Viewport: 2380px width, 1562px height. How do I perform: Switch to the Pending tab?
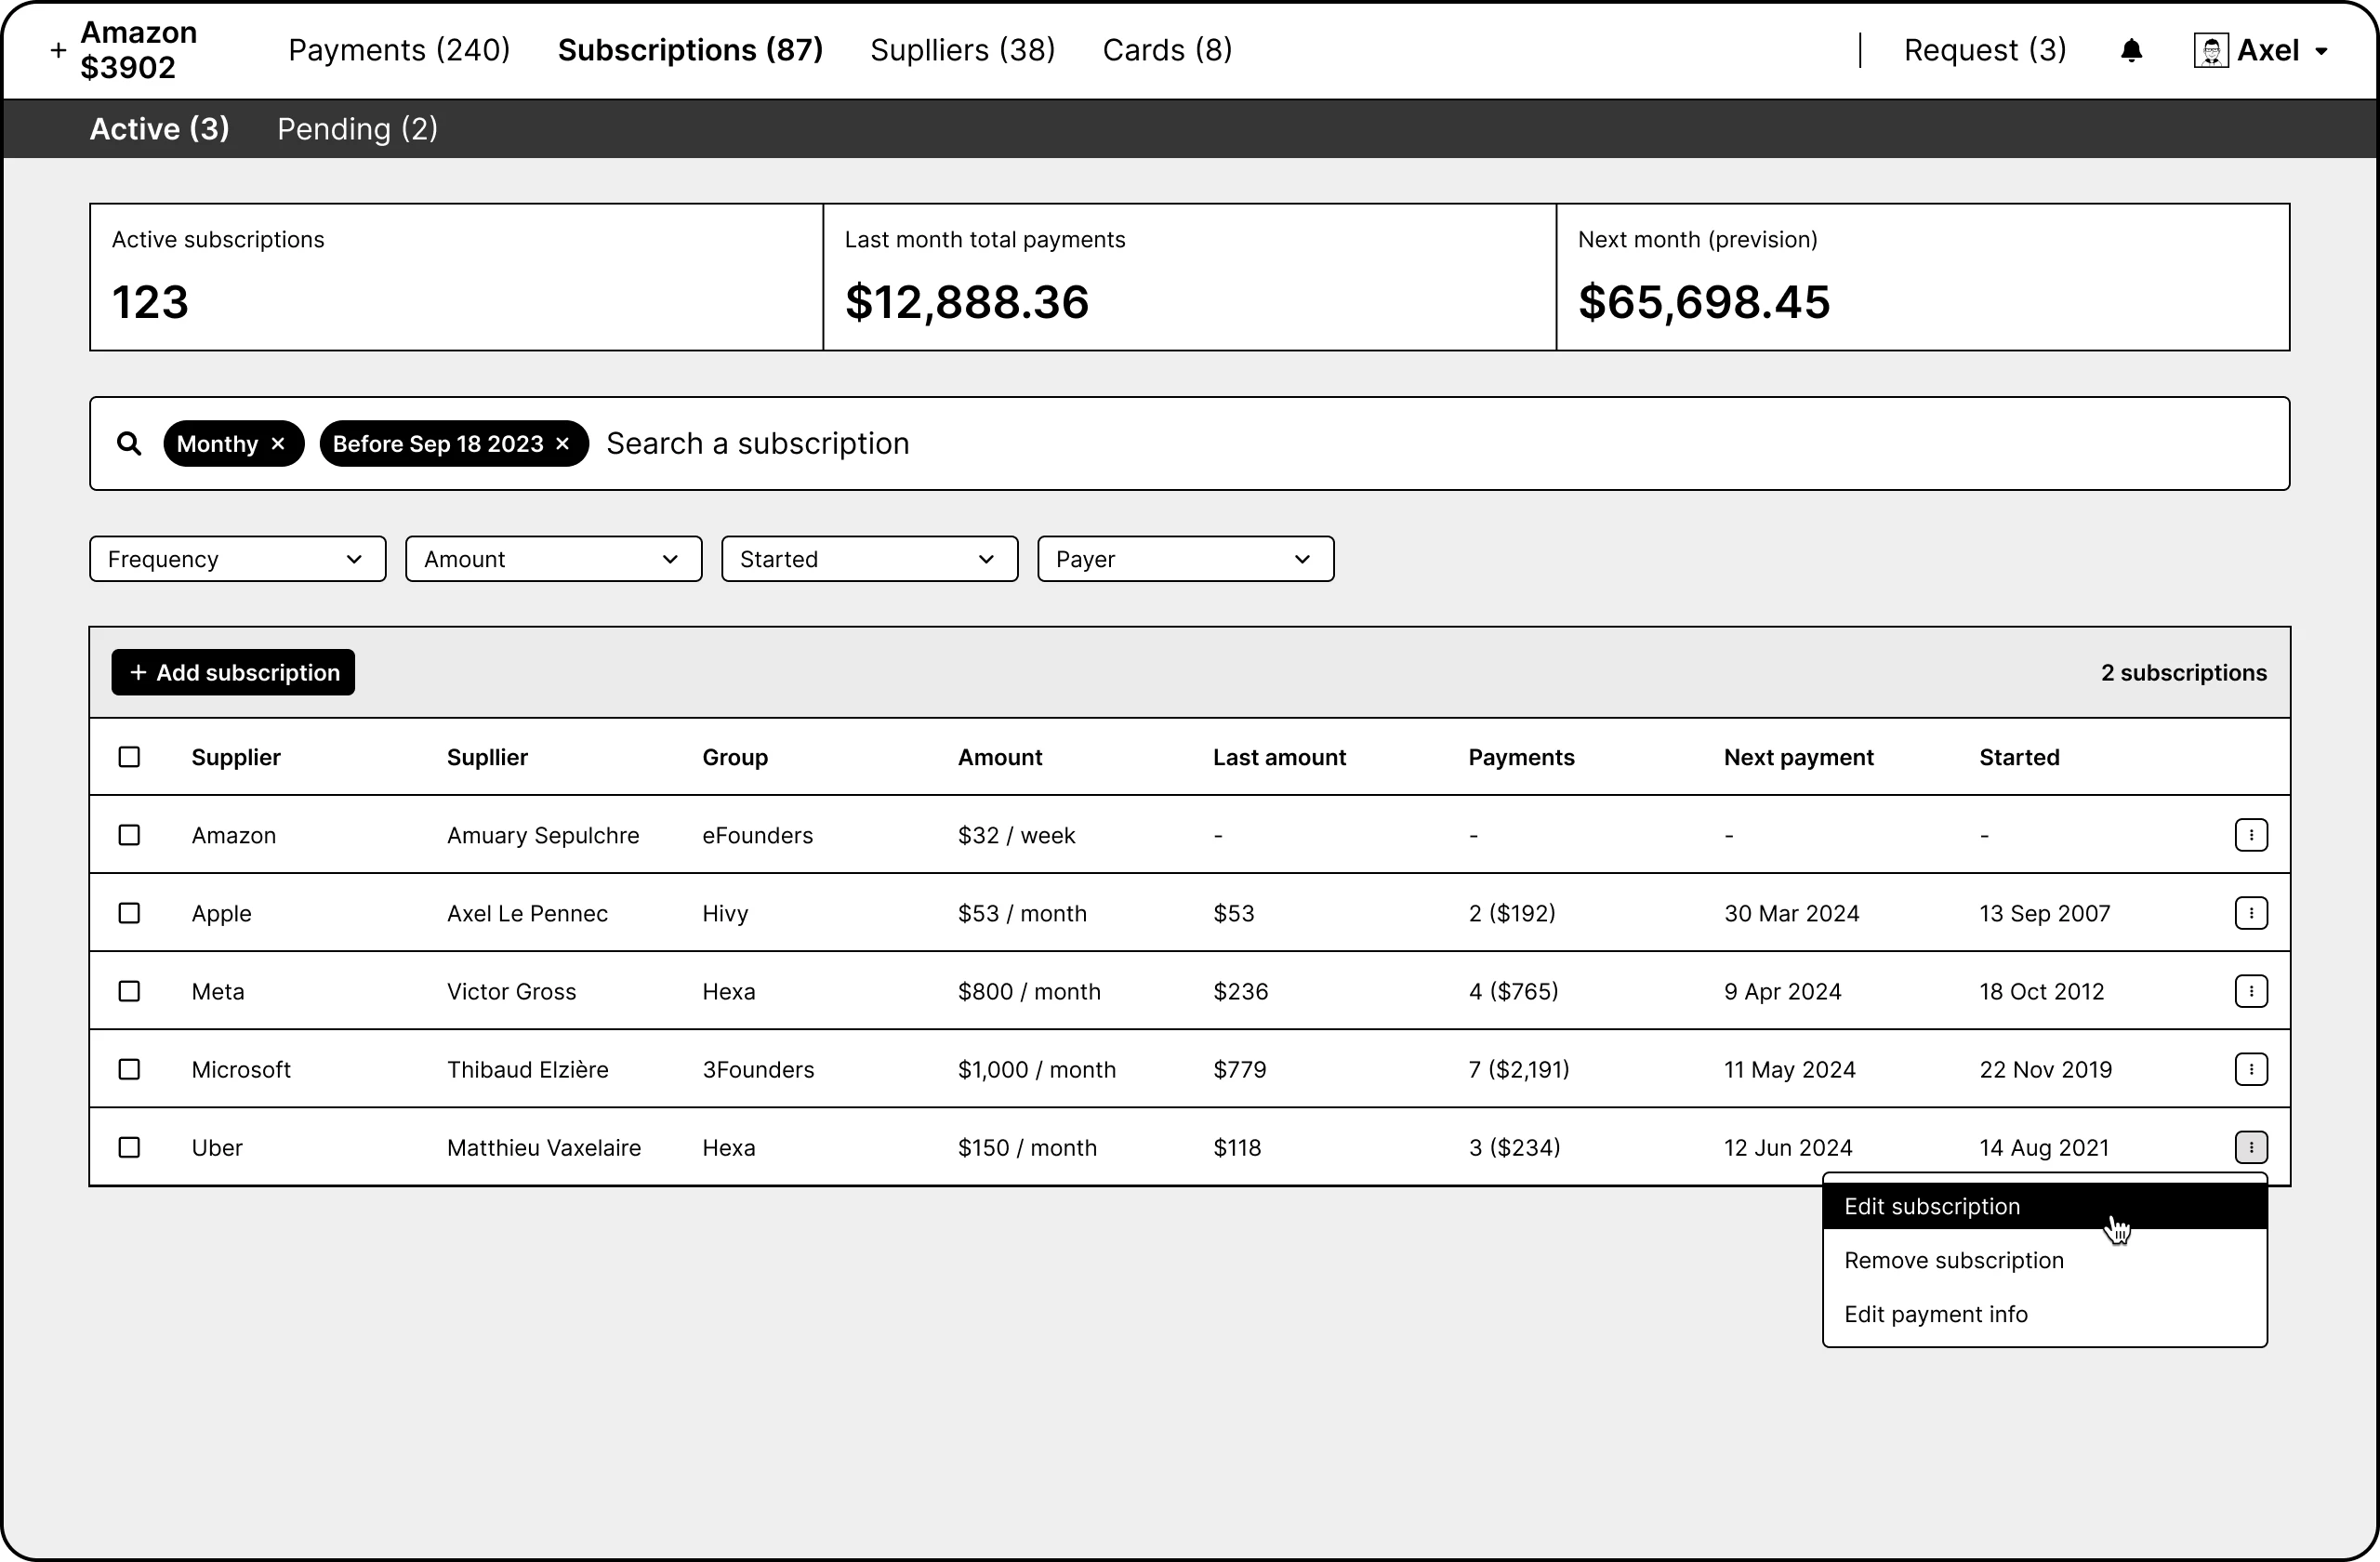357,128
